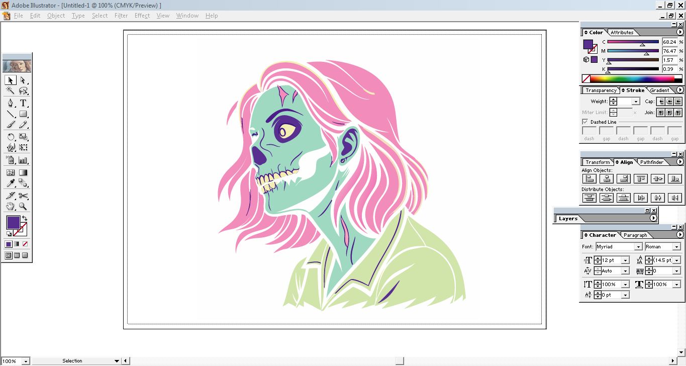This screenshot has height=366, width=686.
Task: Open the 14.5 pt leading dropdown
Action: click(677, 260)
